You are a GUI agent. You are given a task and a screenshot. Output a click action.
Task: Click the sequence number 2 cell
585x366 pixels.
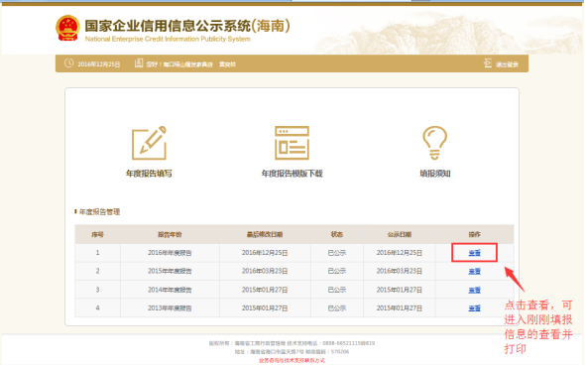click(97, 271)
